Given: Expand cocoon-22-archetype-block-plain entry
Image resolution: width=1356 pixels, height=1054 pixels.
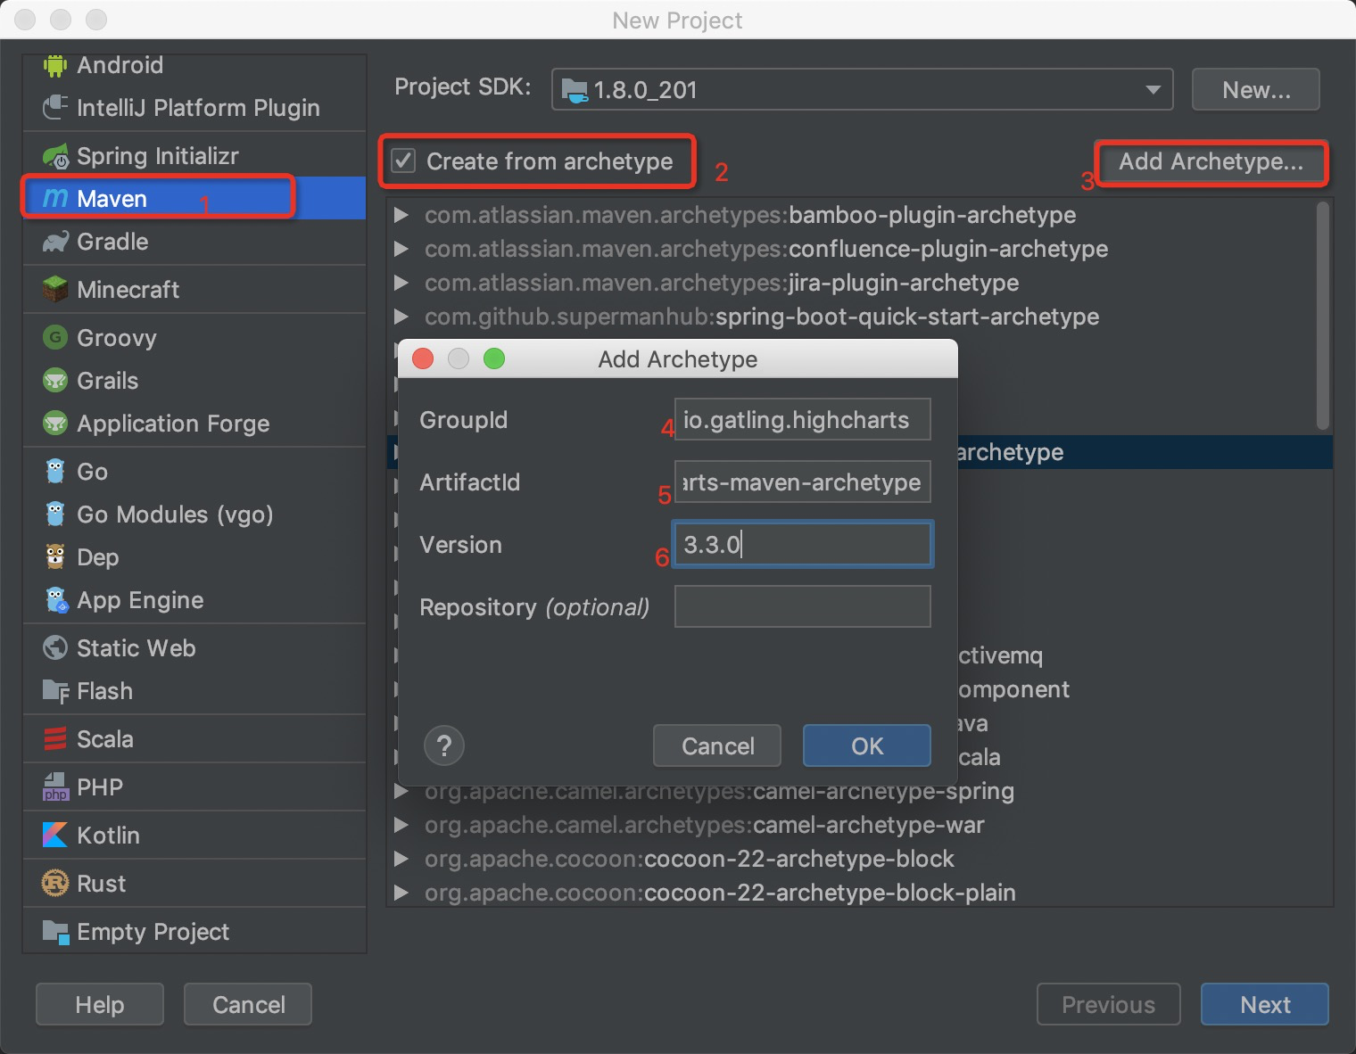Looking at the screenshot, I should click(401, 893).
